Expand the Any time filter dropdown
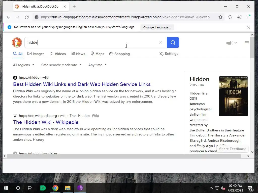 tap(98, 65)
